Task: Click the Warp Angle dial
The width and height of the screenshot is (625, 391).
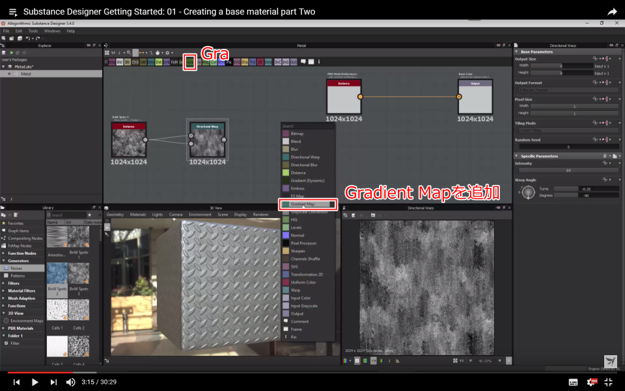Action: pyautogui.click(x=528, y=192)
